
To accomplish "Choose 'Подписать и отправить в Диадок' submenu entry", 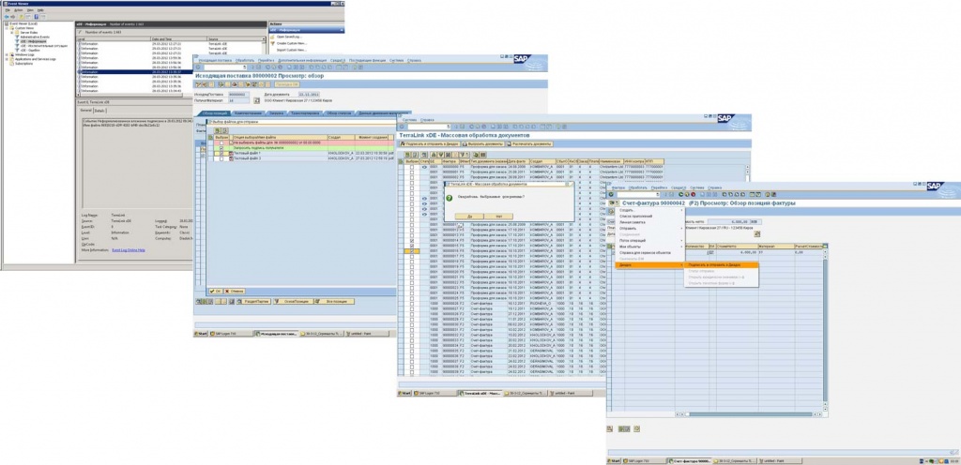I will pos(722,265).
